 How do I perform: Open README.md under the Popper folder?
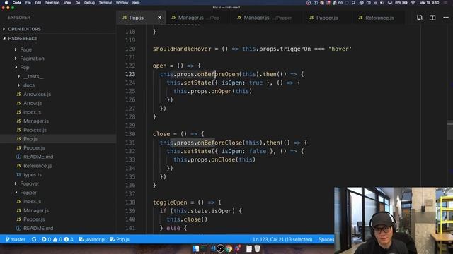click(x=38, y=228)
